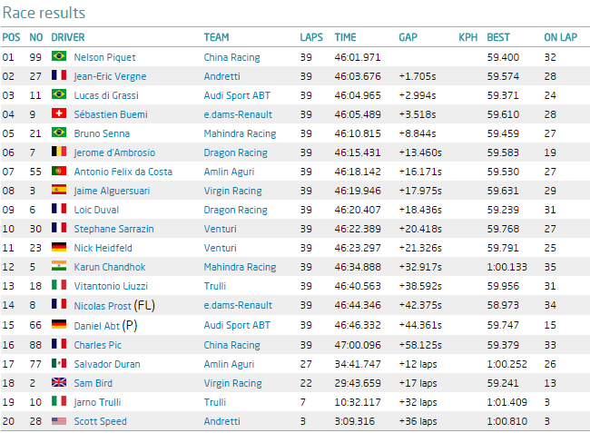Click the Portuguese flag beside Antonio Felix da Costa
Screen dimensions: 590x433
click(x=59, y=172)
